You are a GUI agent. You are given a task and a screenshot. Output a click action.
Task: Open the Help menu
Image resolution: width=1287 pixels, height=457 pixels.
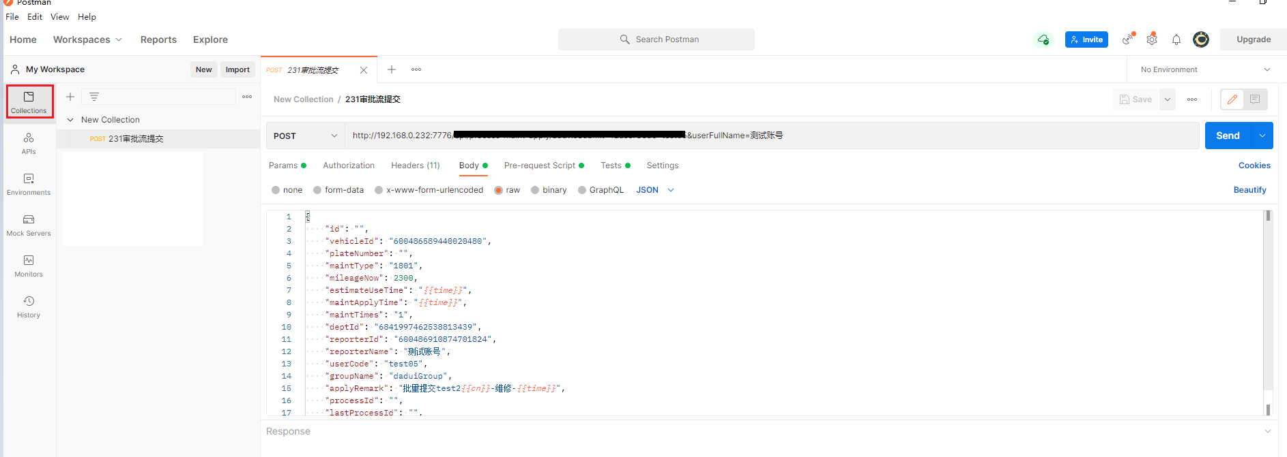pos(87,17)
